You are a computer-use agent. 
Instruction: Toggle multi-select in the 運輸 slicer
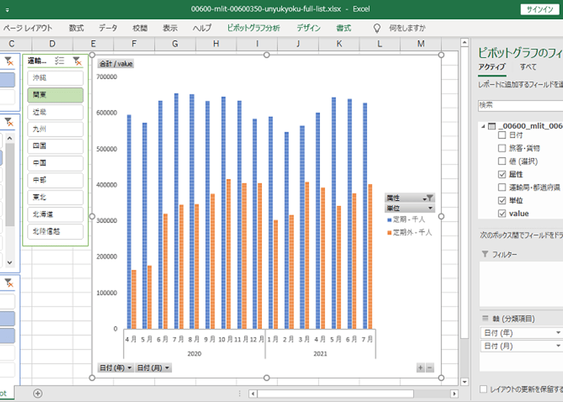(x=59, y=61)
